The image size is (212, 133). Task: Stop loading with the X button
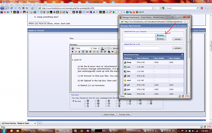[x=16, y=8]
